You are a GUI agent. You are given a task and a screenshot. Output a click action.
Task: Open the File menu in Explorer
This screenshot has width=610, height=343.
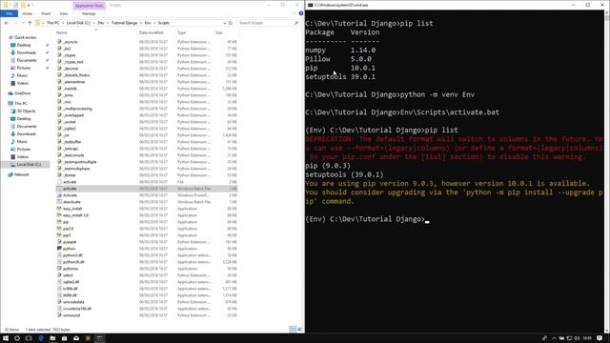[9, 13]
